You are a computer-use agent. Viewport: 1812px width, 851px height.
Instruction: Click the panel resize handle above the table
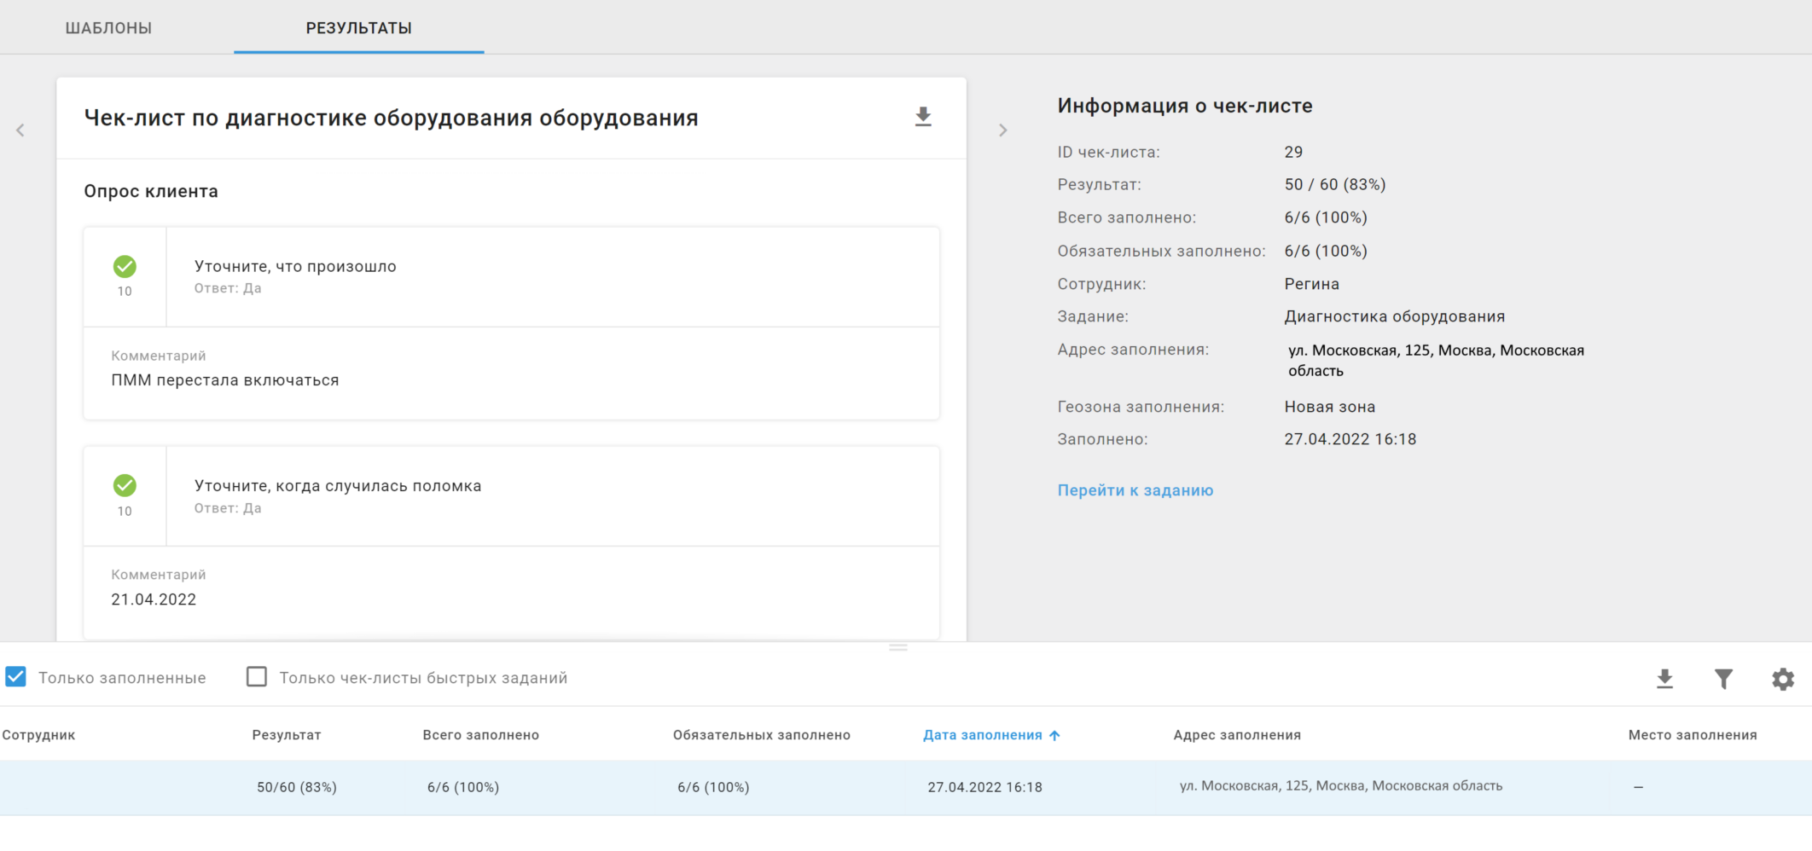(x=898, y=648)
